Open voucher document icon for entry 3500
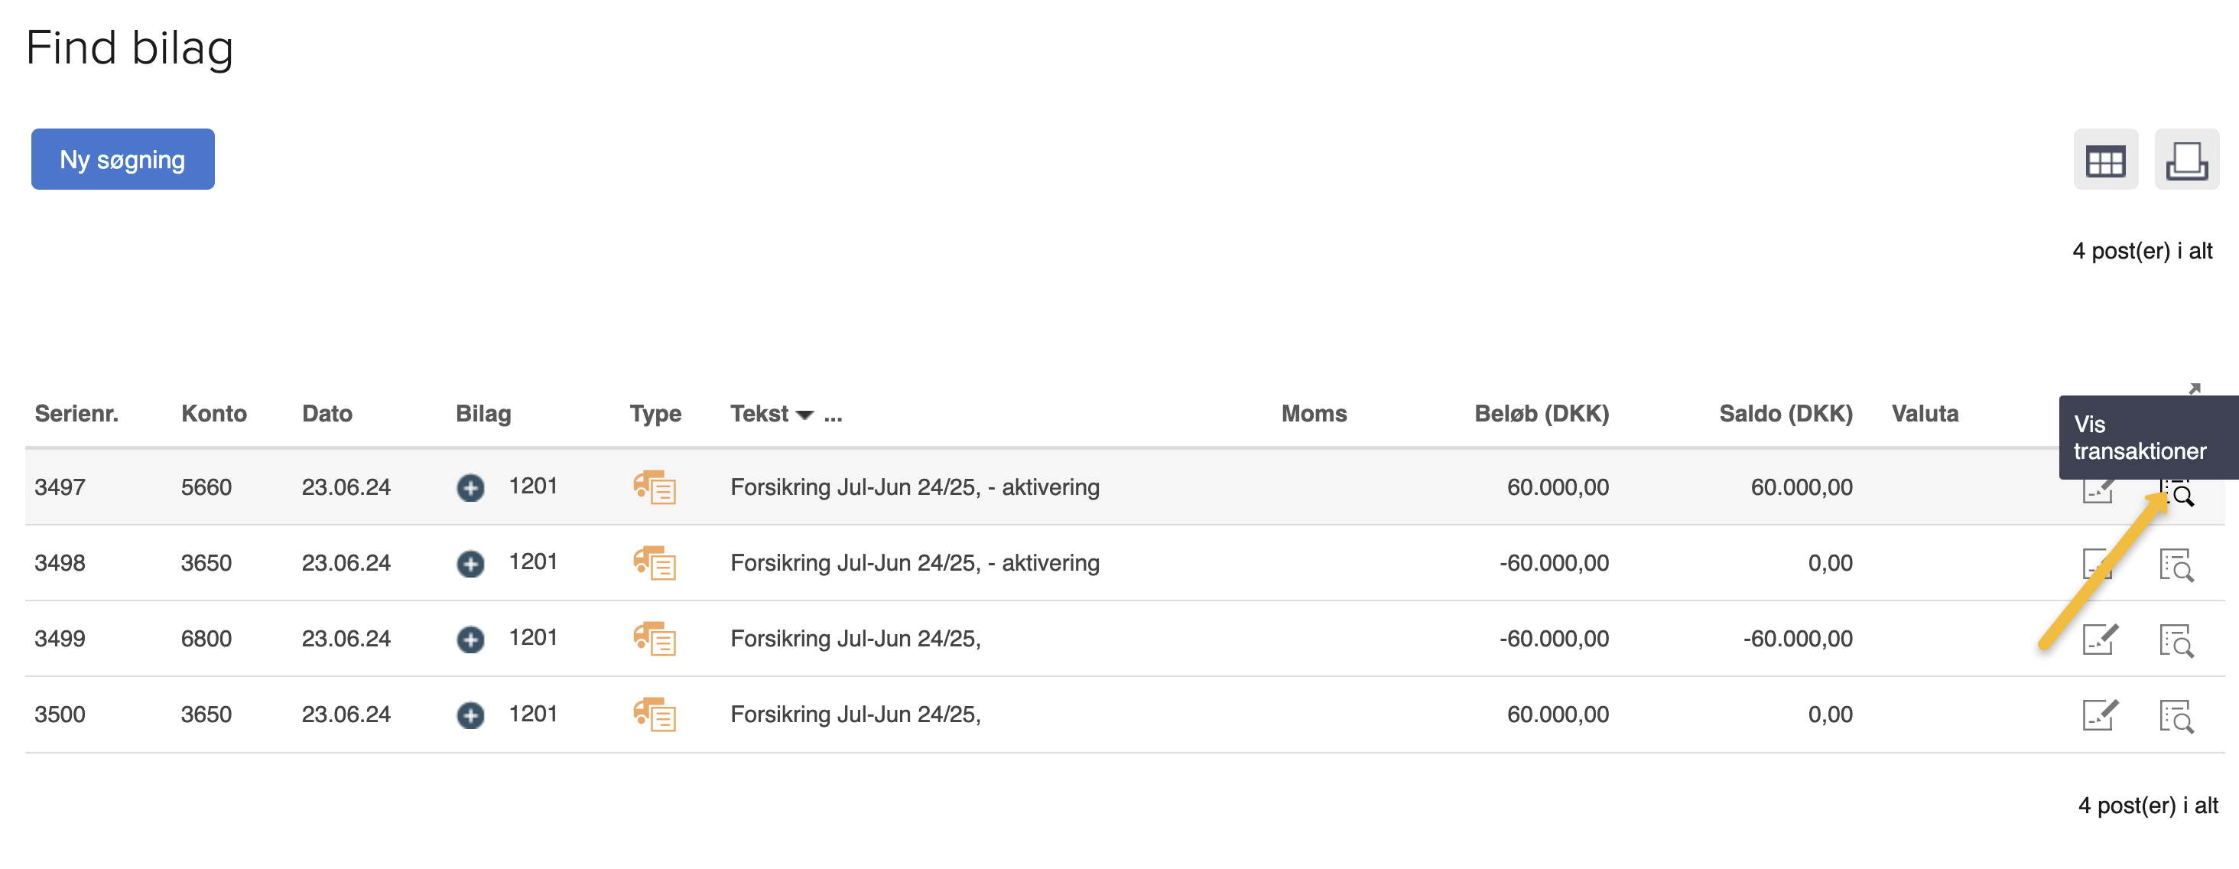The width and height of the screenshot is (2239, 869). 654,714
